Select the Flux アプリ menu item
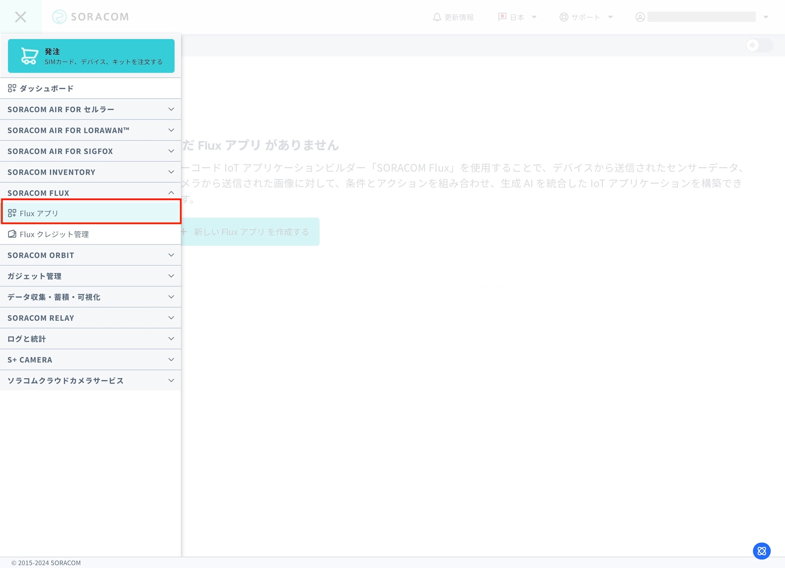785x568 pixels. [91, 213]
